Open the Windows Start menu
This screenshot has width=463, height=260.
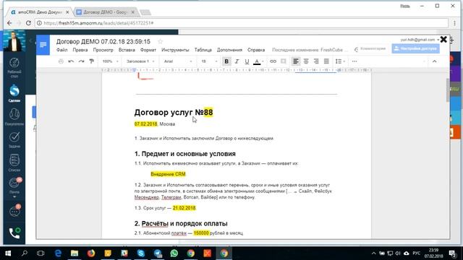8,253
